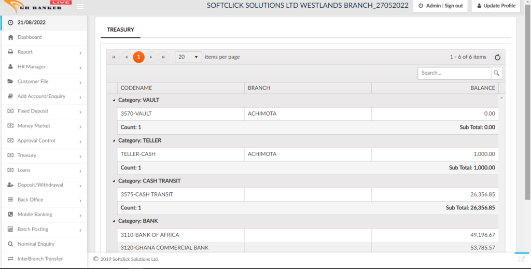Collapse the Category: VAULT group
This screenshot has width=531, height=269.
tap(114, 100)
